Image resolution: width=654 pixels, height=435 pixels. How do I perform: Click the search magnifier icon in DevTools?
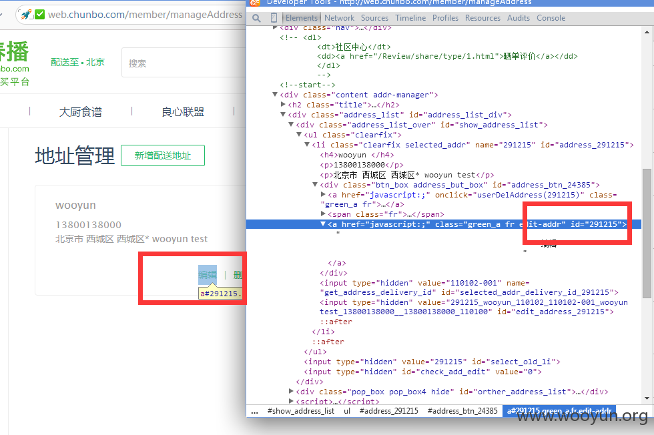tap(256, 19)
